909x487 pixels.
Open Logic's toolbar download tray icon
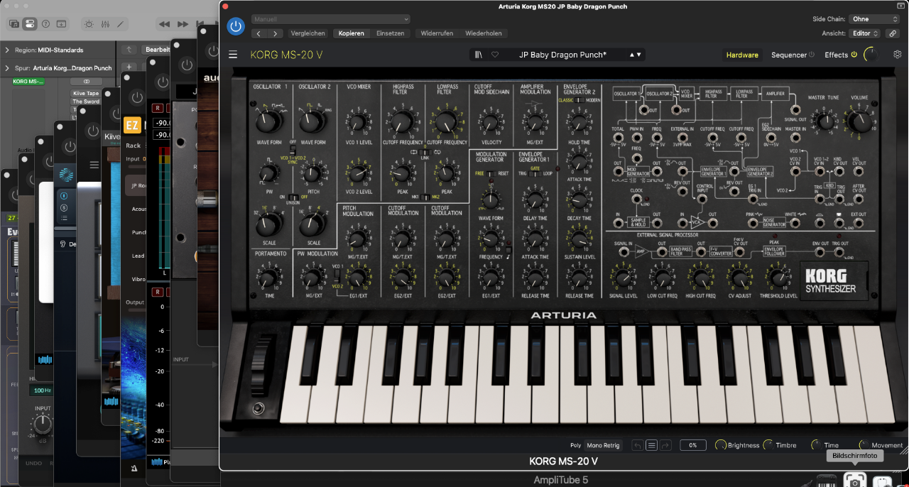[x=61, y=23]
